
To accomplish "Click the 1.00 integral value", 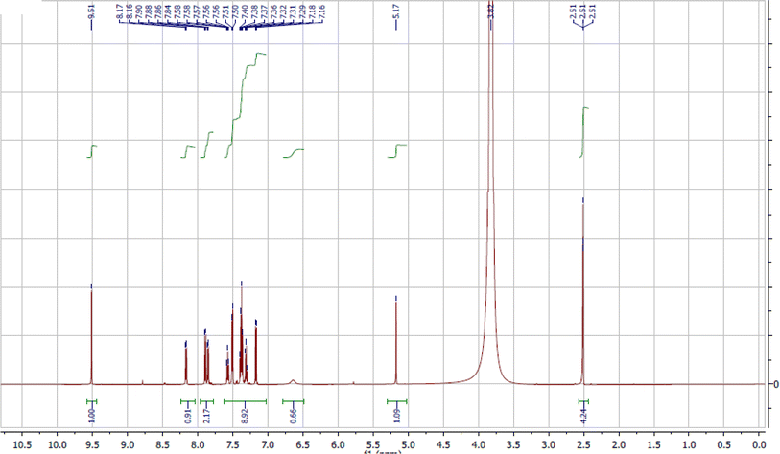I will point(91,416).
